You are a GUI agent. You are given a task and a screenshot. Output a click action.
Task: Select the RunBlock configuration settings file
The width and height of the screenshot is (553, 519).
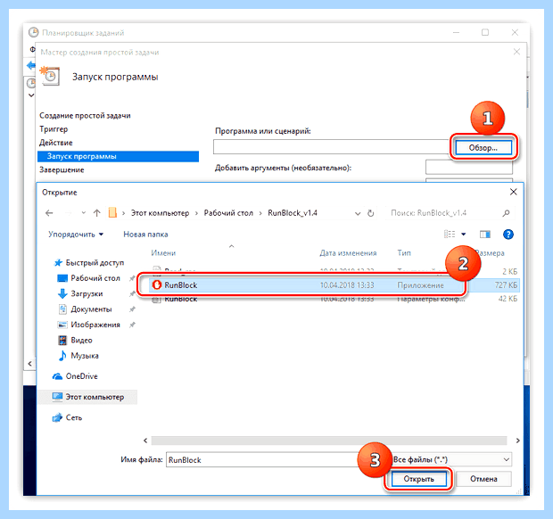[x=334, y=299]
